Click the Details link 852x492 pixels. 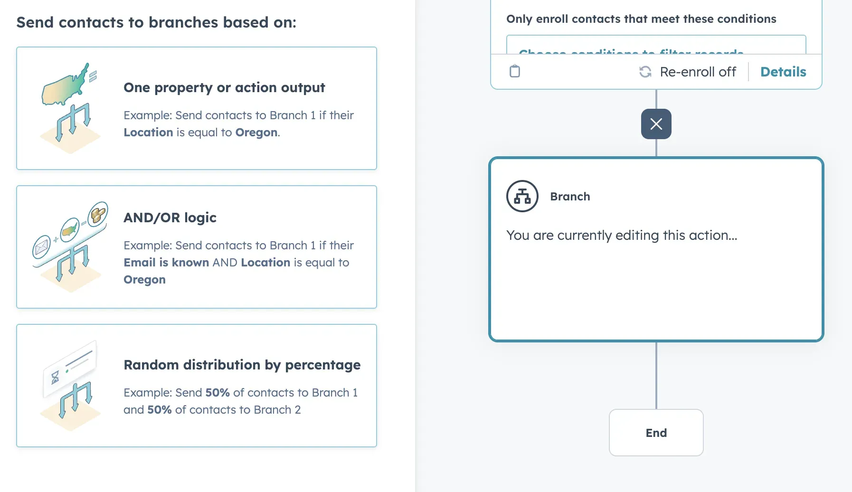[x=783, y=71]
